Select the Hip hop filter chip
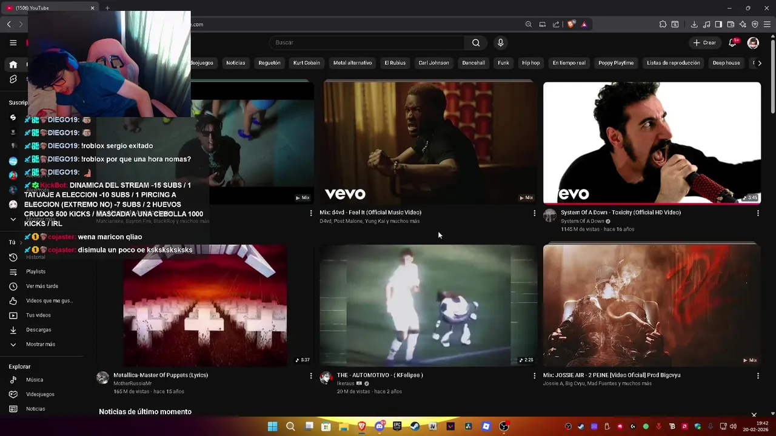This screenshot has height=436, width=776. (530, 63)
